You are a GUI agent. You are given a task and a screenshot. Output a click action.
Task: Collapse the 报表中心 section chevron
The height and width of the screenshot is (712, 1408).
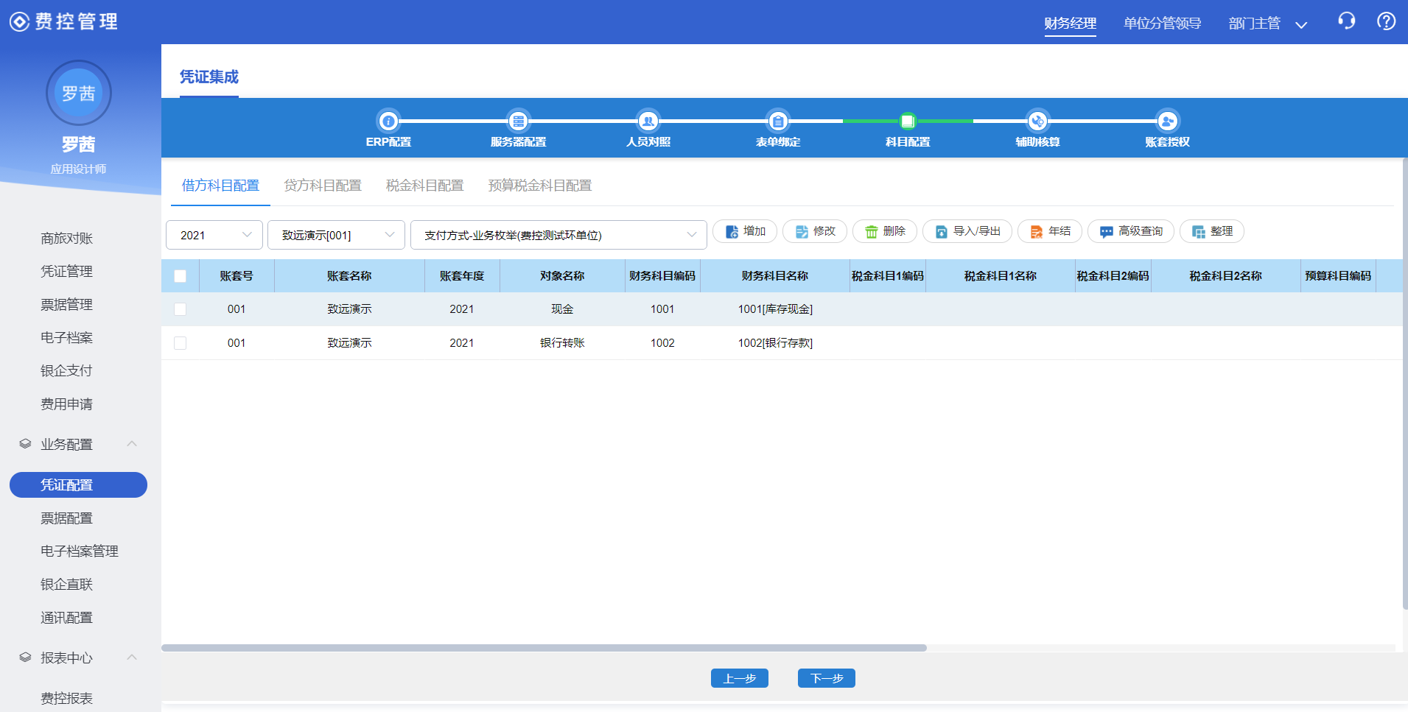[x=132, y=658]
